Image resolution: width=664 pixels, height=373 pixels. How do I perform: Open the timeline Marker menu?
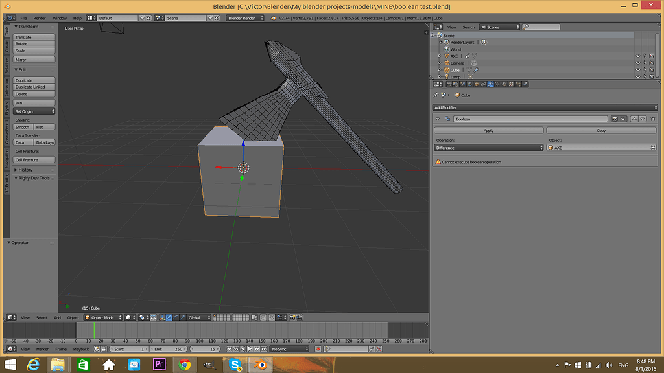(42, 349)
